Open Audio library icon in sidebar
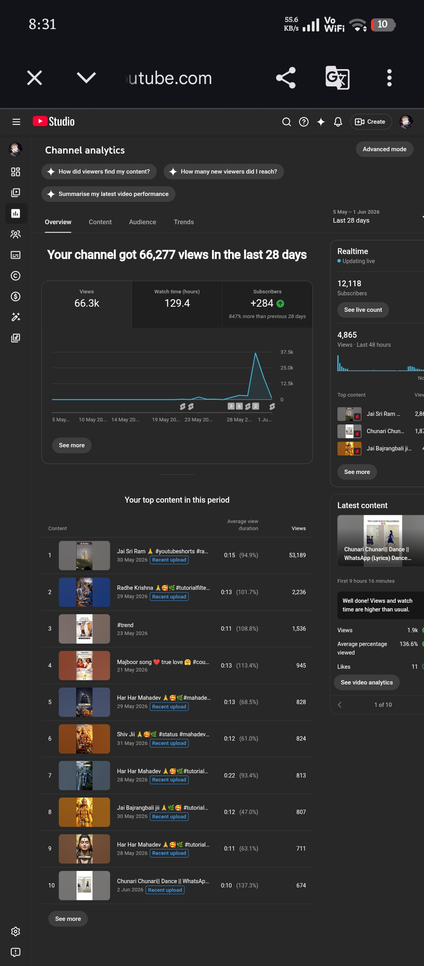The height and width of the screenshot is (966, 424). tap(16, 338)
